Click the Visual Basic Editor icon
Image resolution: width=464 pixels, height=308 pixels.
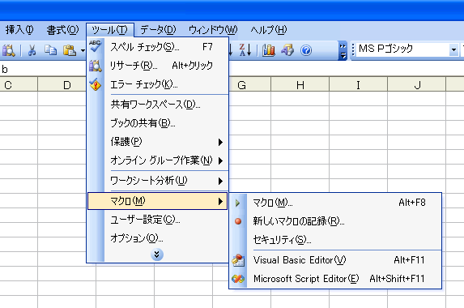(238, 260)
